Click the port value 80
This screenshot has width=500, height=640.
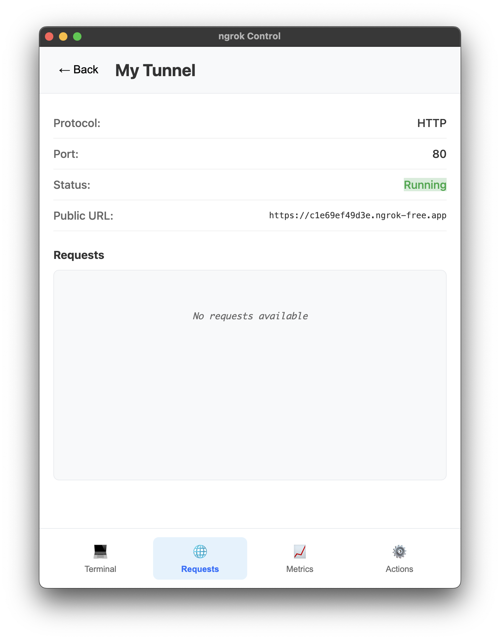(x=439, y=154)
